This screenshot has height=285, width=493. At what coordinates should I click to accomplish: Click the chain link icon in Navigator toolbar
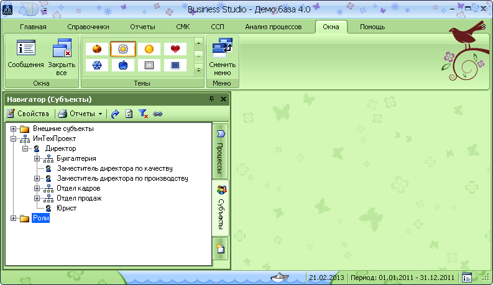(x=157, y=114)
